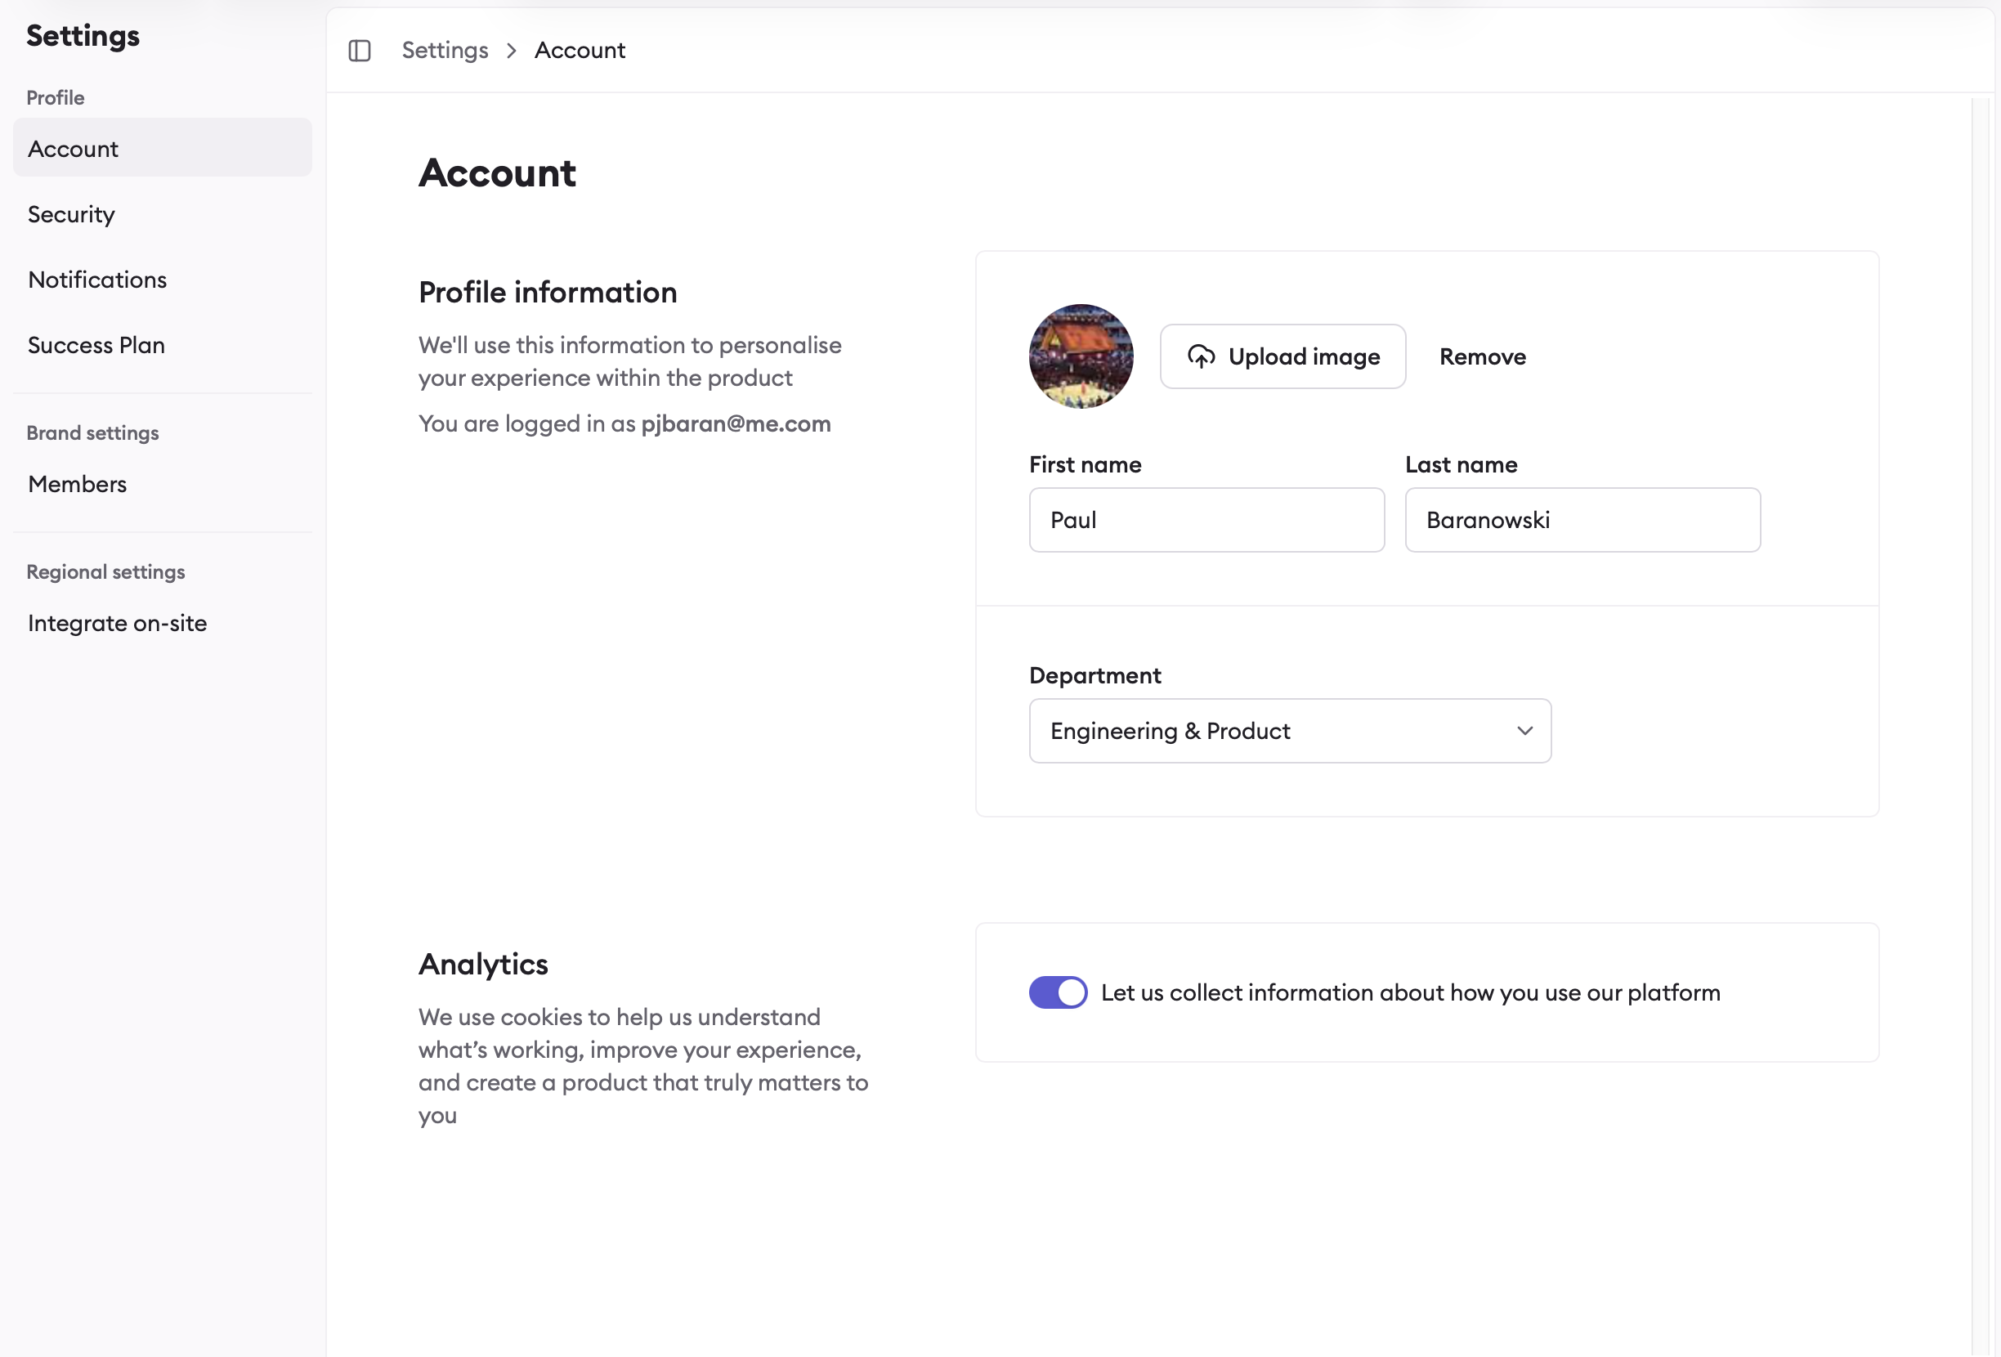Open the Account settings page
2001x1357 pixels.
[72, 148]
